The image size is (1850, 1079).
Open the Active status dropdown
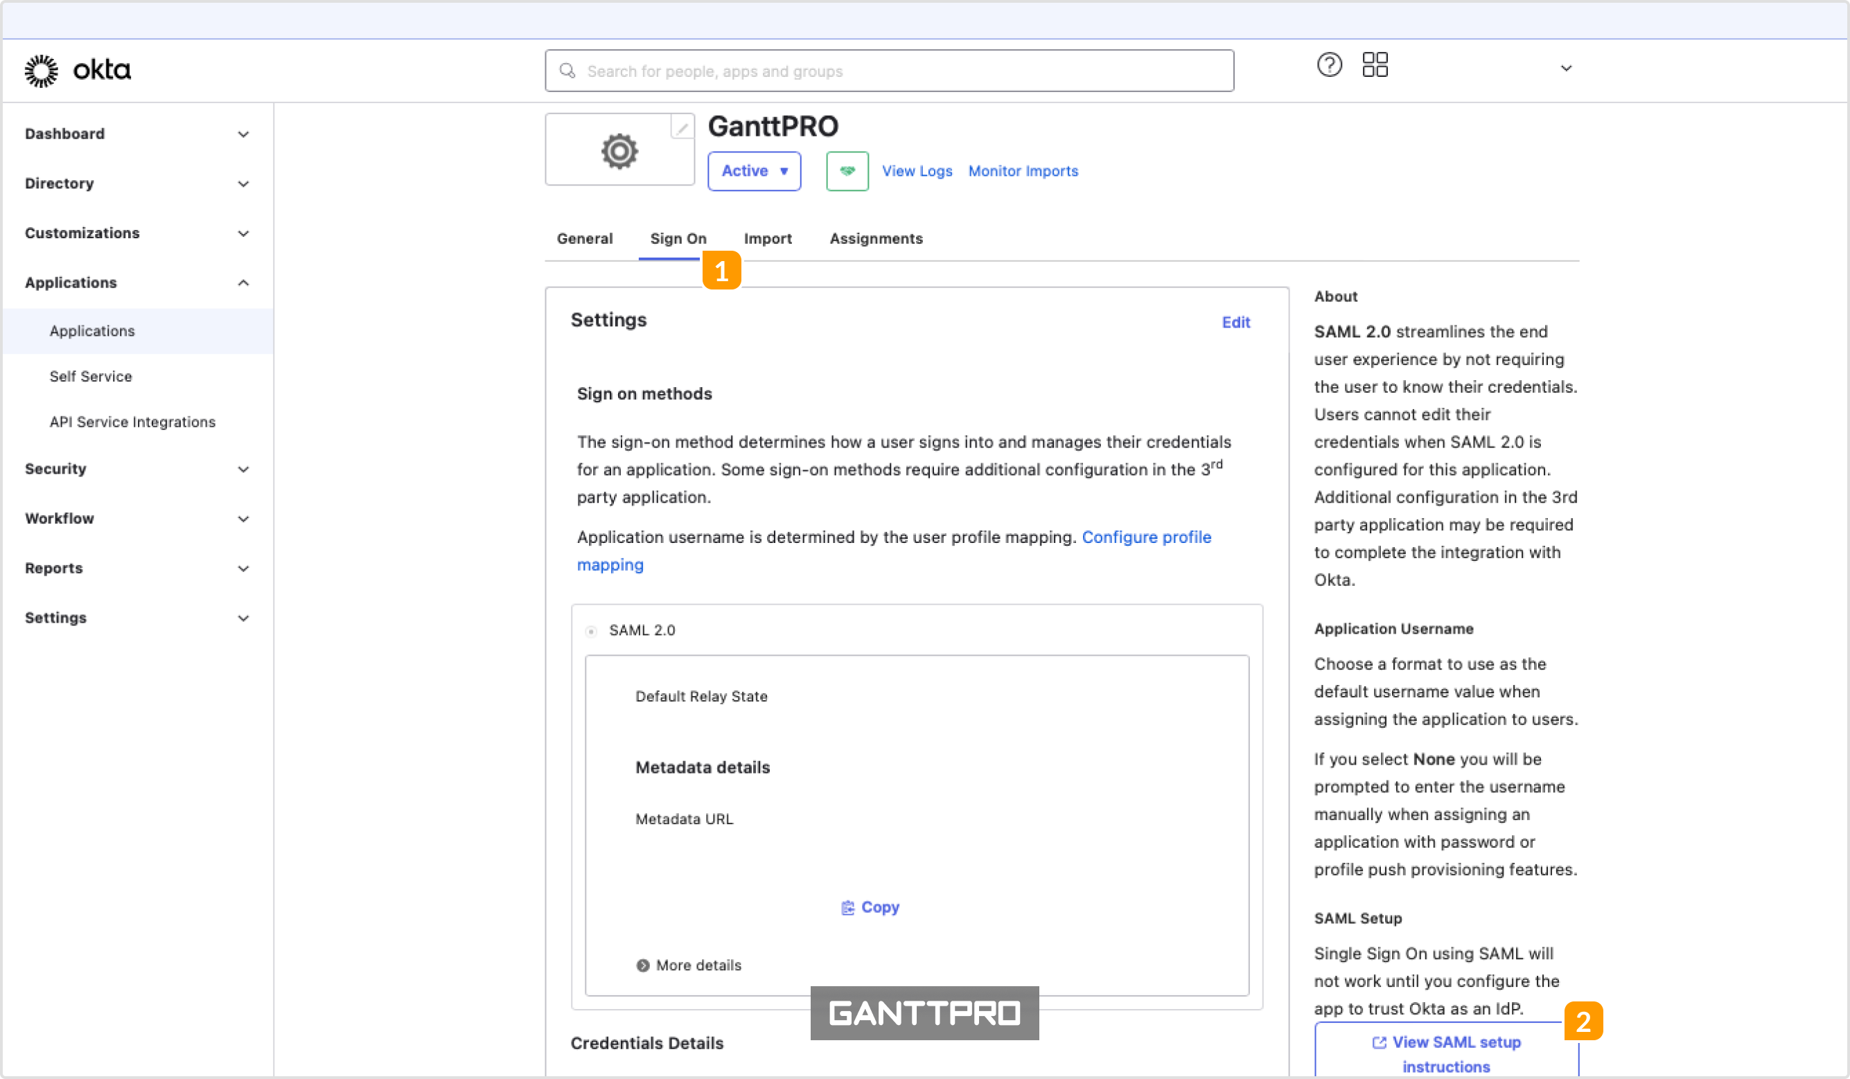point(754,171)
